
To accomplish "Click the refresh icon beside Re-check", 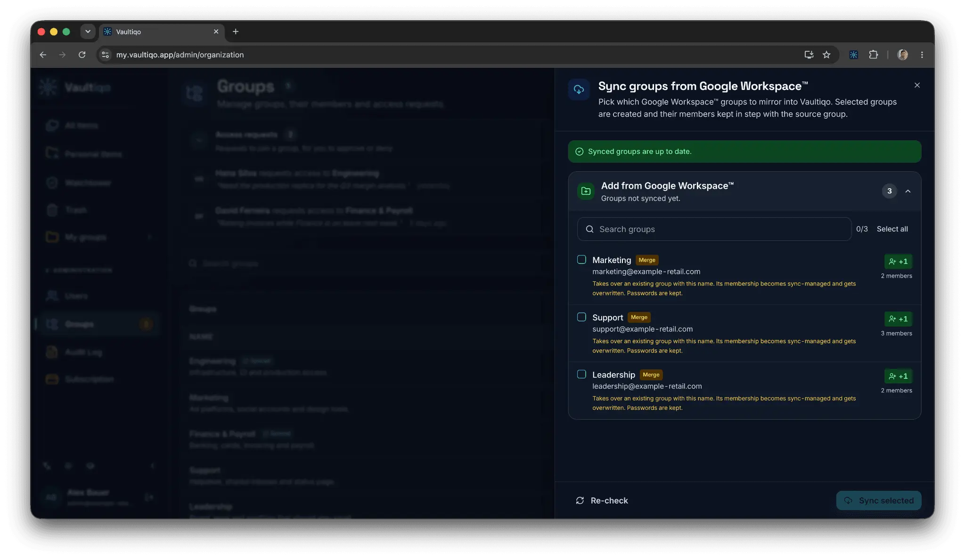I will point(580,501).
